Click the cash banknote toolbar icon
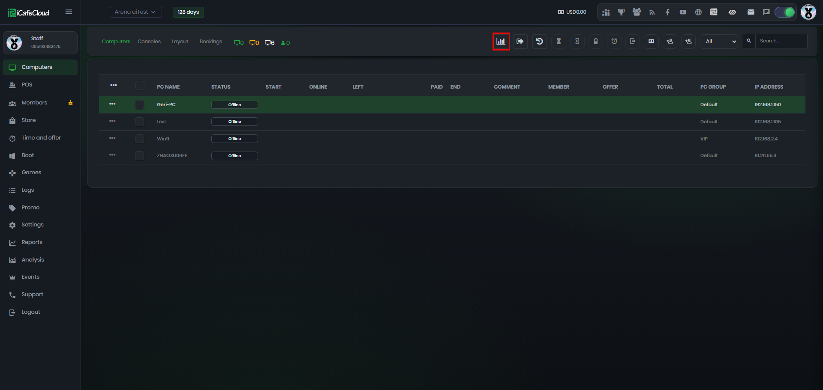 coord(651,42)
